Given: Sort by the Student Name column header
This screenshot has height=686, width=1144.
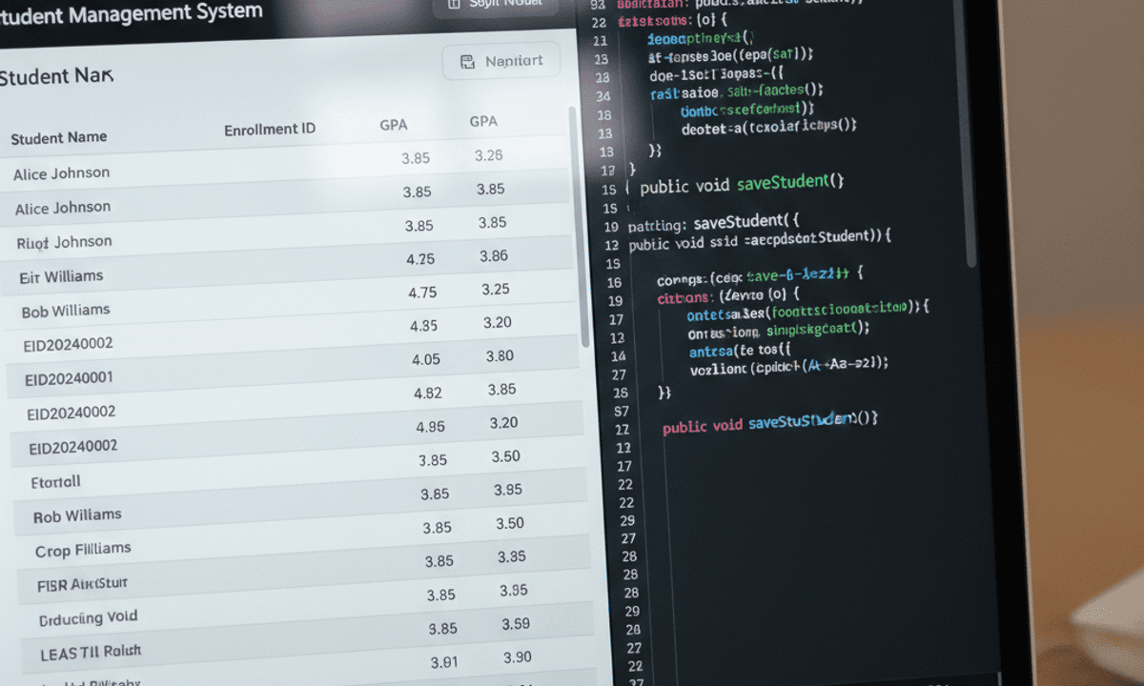Looking at the screenshot, I should pos(59,138).
